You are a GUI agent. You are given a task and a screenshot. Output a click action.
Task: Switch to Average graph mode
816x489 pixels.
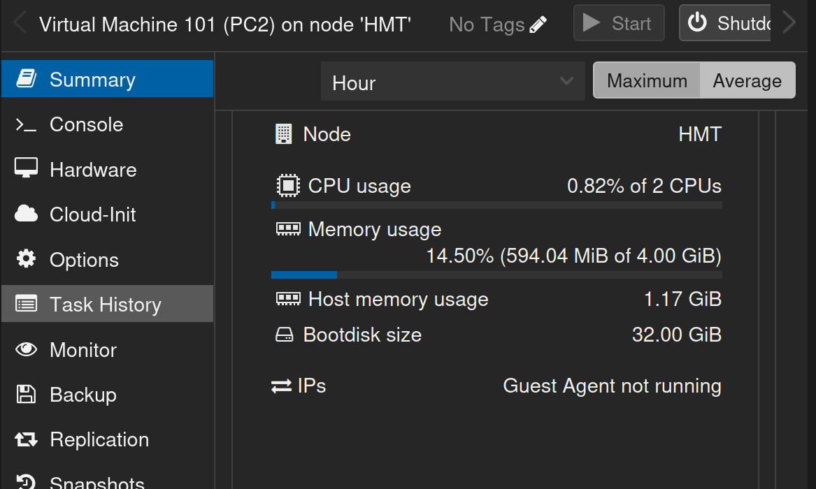click(747, 80)
